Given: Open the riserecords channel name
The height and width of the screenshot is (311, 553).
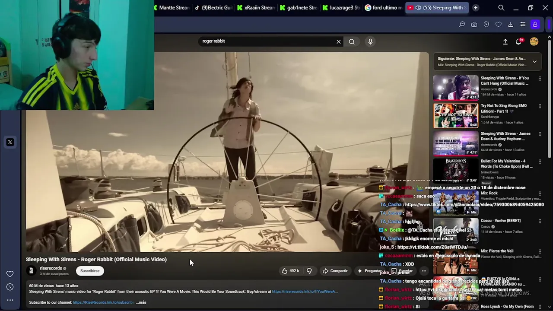Looking at the screenshot, I should 51,268.
